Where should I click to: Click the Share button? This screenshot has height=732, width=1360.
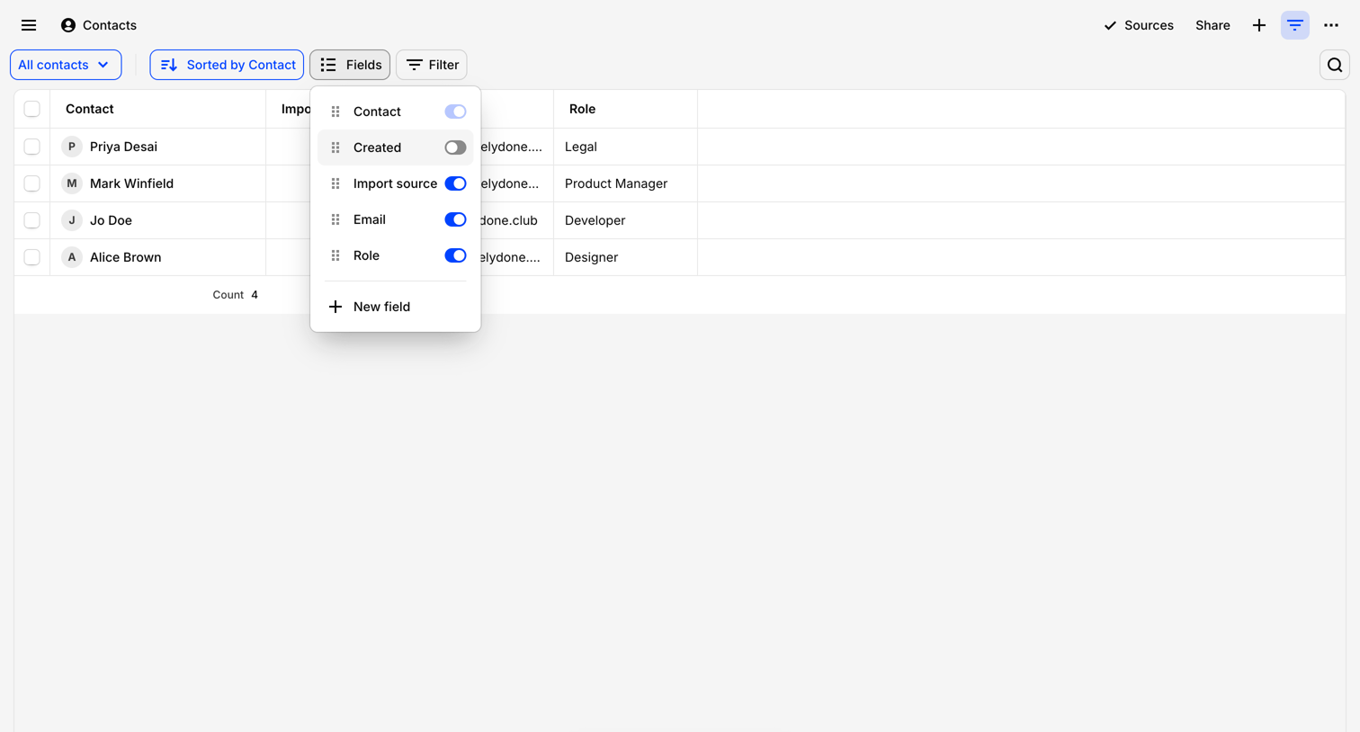1212,25
